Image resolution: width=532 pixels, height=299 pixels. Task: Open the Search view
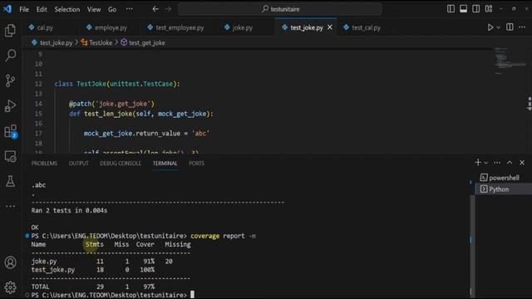point(10,56)
